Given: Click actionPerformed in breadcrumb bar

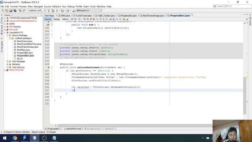Looking at the screenshot, I should pyautogui.click(x=74, y=129).
